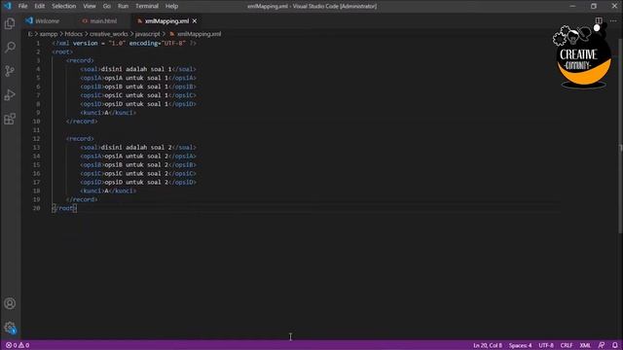
Task: Click 'opsiB untuk soal 2' text
Action: coord(136,164)
